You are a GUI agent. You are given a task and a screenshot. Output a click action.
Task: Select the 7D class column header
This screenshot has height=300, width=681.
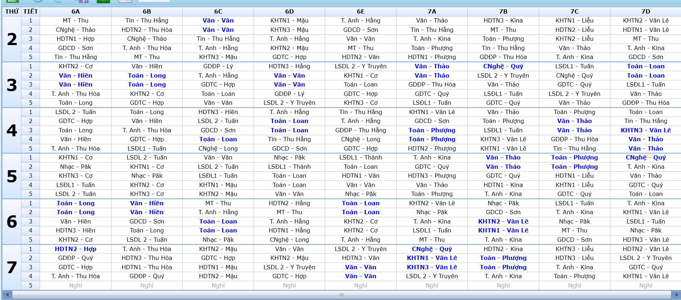[646, 11]
